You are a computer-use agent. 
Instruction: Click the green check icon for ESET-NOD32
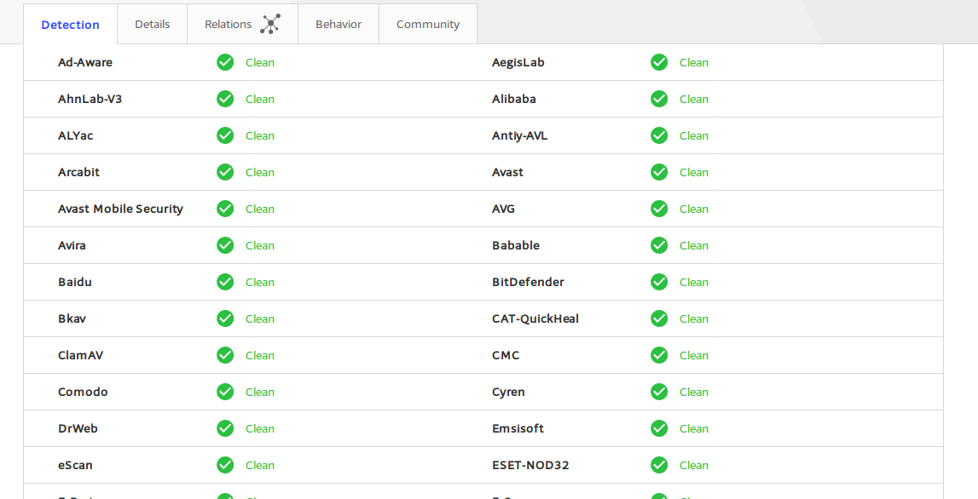(659, 465)
